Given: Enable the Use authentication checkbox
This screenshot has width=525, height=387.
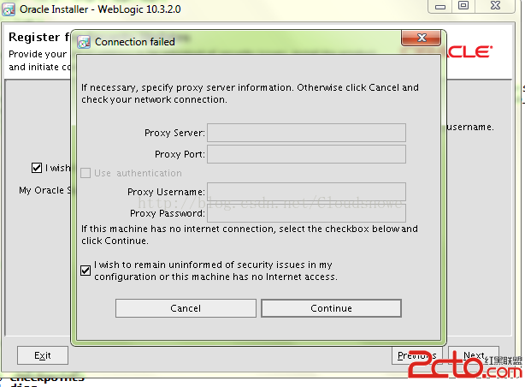Looking at the screenshot, I should coord(86,173).
